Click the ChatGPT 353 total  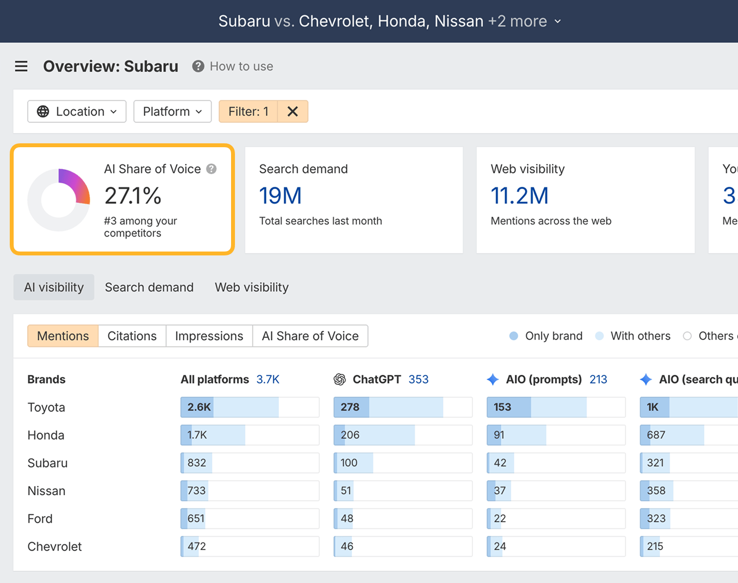(419, 379)
